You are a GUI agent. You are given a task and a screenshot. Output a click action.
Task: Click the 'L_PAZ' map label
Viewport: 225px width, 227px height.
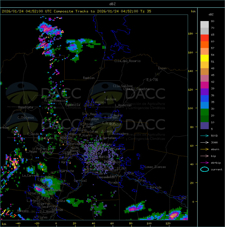tap(183, 198)
